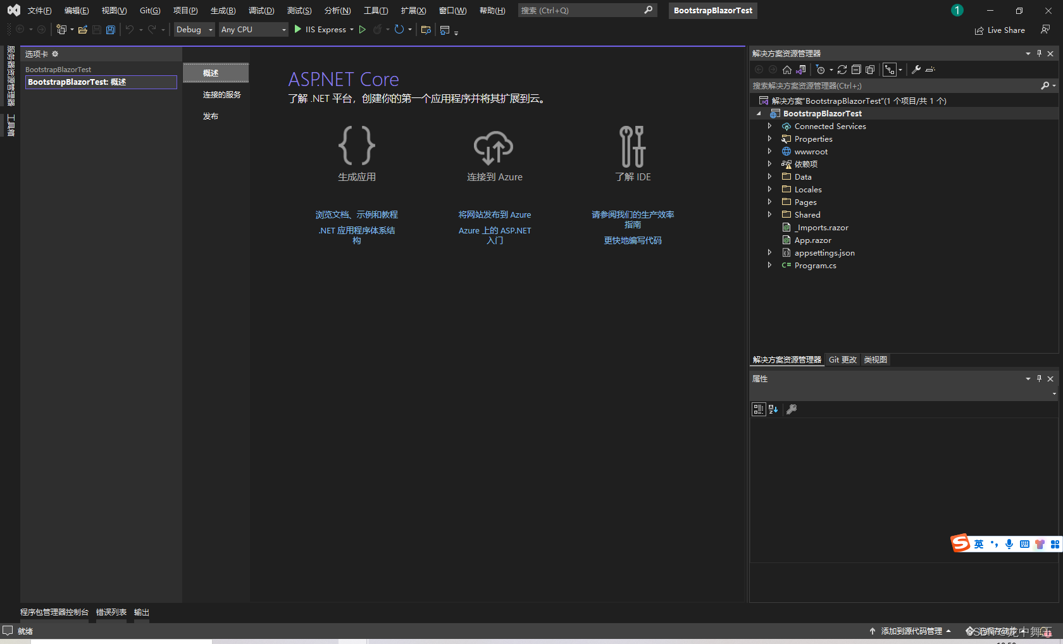Click search magnifier in Solution Explorer search box

pos(1045,85)
